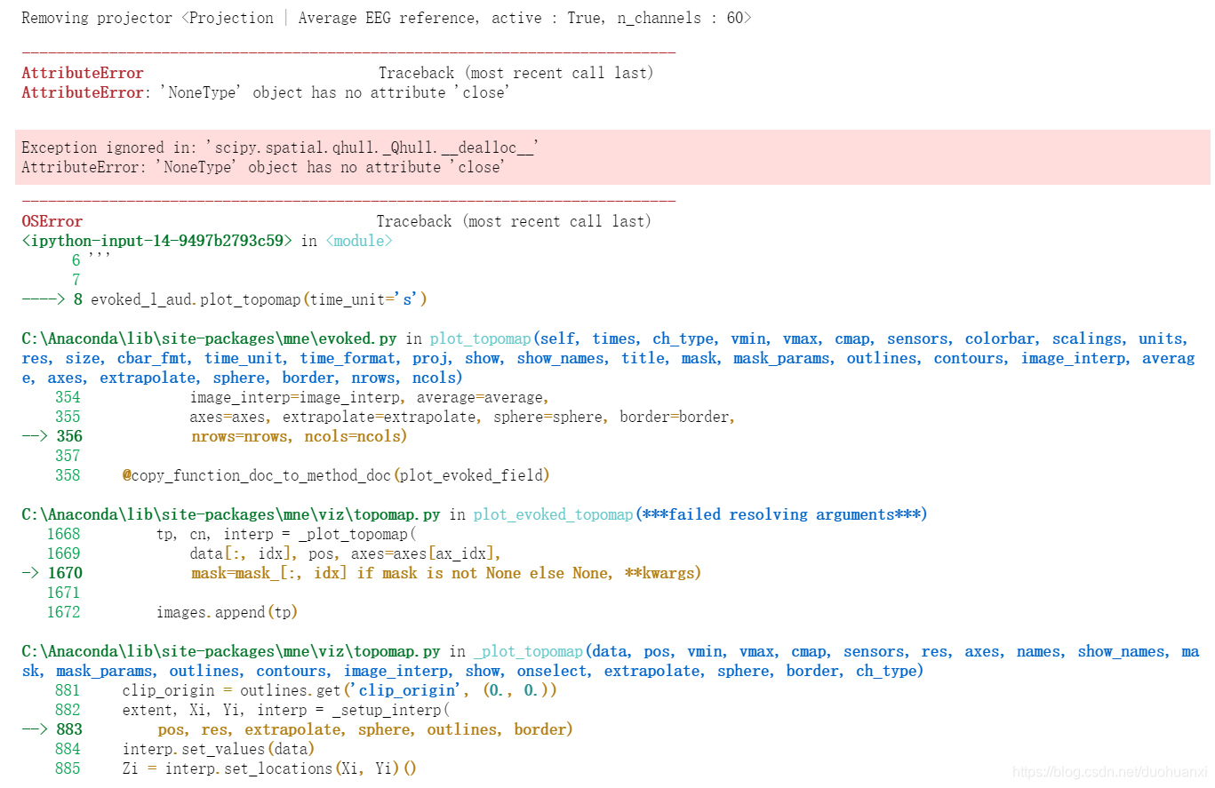The image size is (1215, 788).
Task: Click line 355 axes=axes, extrapolate=extrapolate code
Action: 462,417
